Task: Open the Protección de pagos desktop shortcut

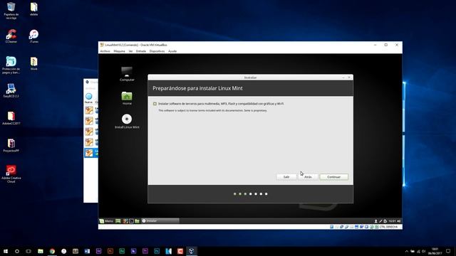Action: (x=11, y=65)
